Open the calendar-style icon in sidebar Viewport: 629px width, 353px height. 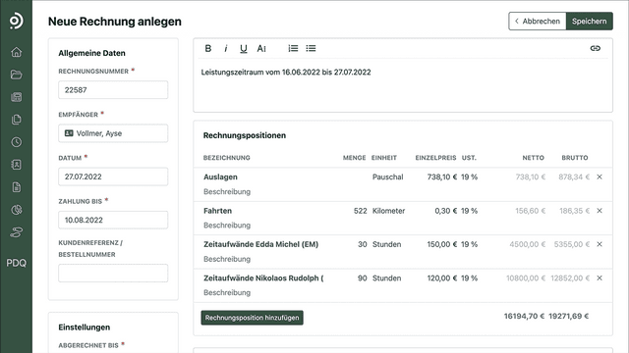pos(16,97)
